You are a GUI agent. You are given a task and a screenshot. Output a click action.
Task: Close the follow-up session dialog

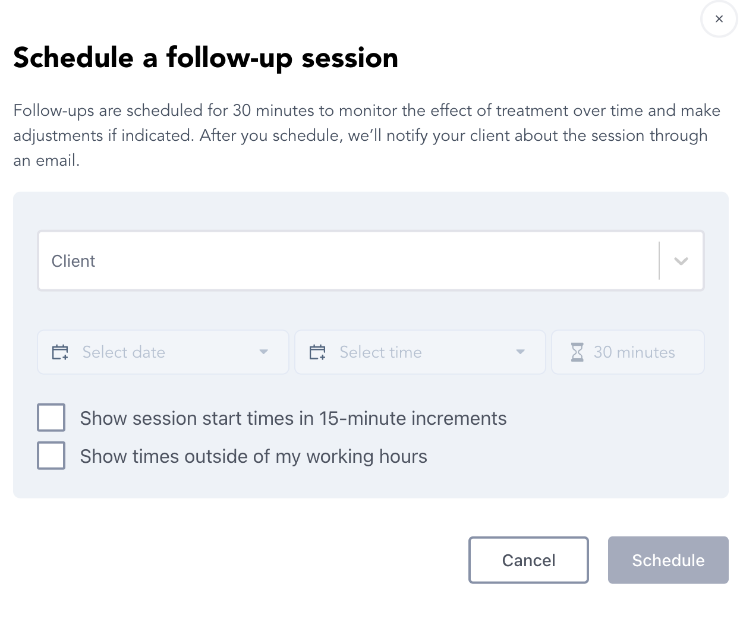(x=719, y=19)
